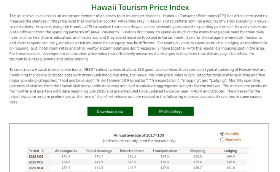Click the Period column header
Screen dimensions: 280x172
(x=34, y=151)
